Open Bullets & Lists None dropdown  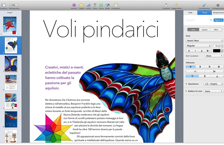pyautogui.click(x=213, y=91)
